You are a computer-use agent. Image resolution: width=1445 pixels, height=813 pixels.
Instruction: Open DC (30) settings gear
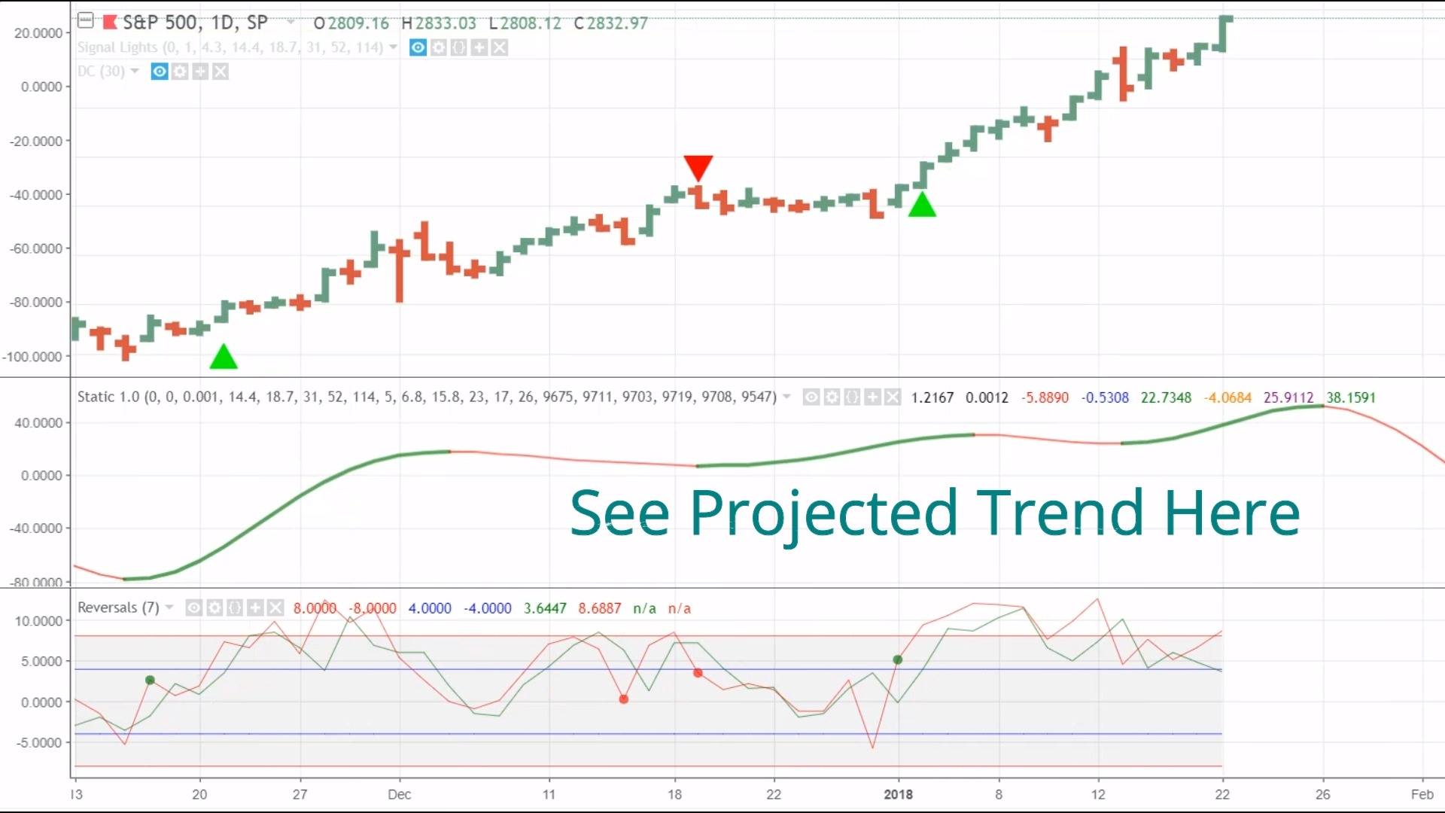point(180,72)
